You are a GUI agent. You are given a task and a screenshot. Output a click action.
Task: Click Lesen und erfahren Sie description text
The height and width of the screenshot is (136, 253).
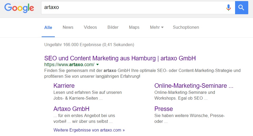click(x=87, y=95)
